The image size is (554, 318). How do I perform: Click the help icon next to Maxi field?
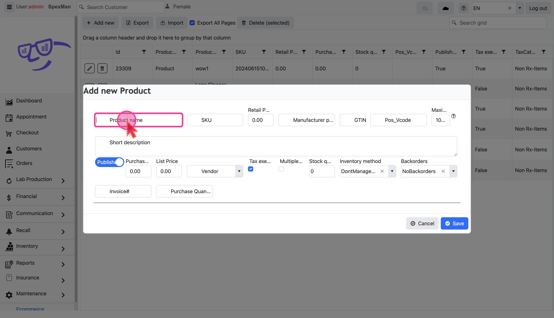coord(454,116)
